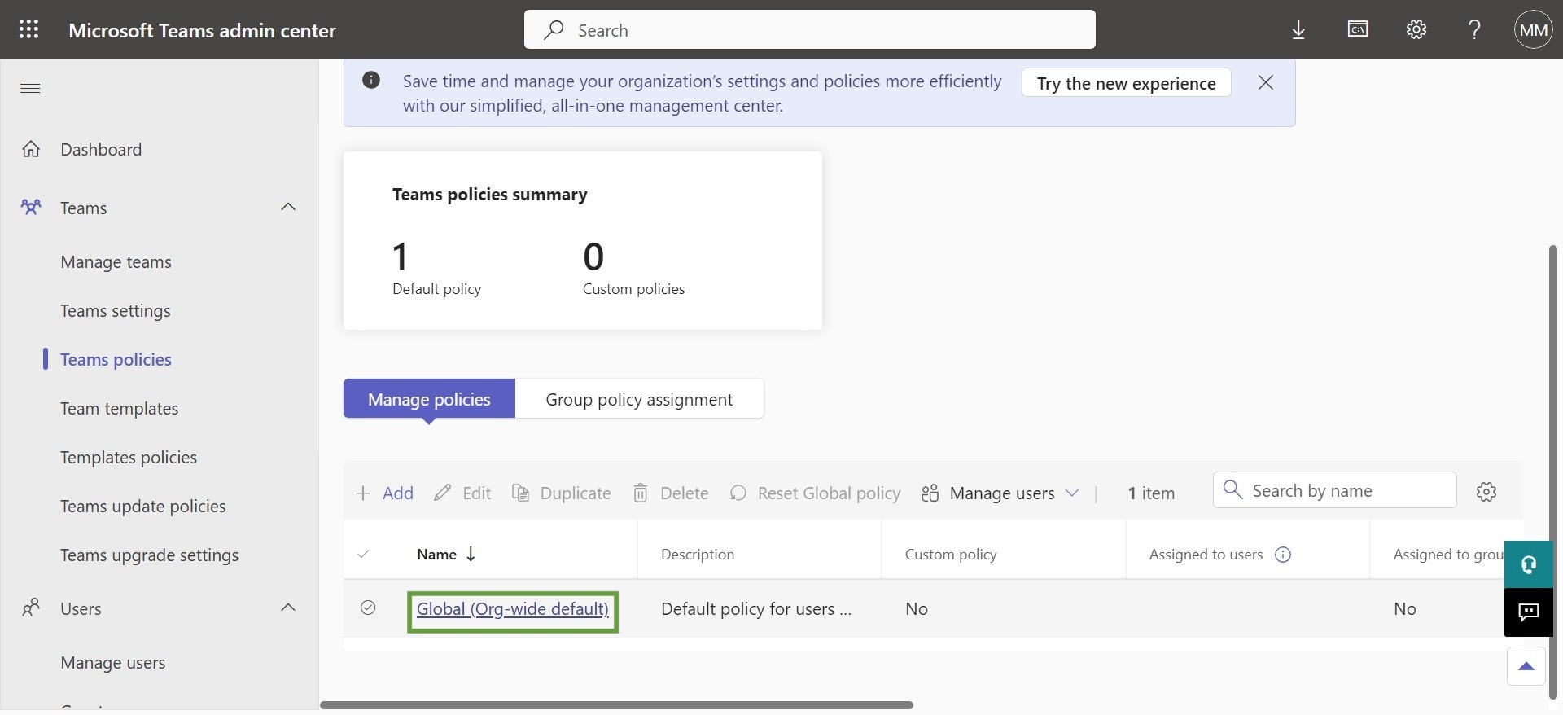Click the search magnifier in Search by name
The image size is (1563, 715).
point(1233,489)
